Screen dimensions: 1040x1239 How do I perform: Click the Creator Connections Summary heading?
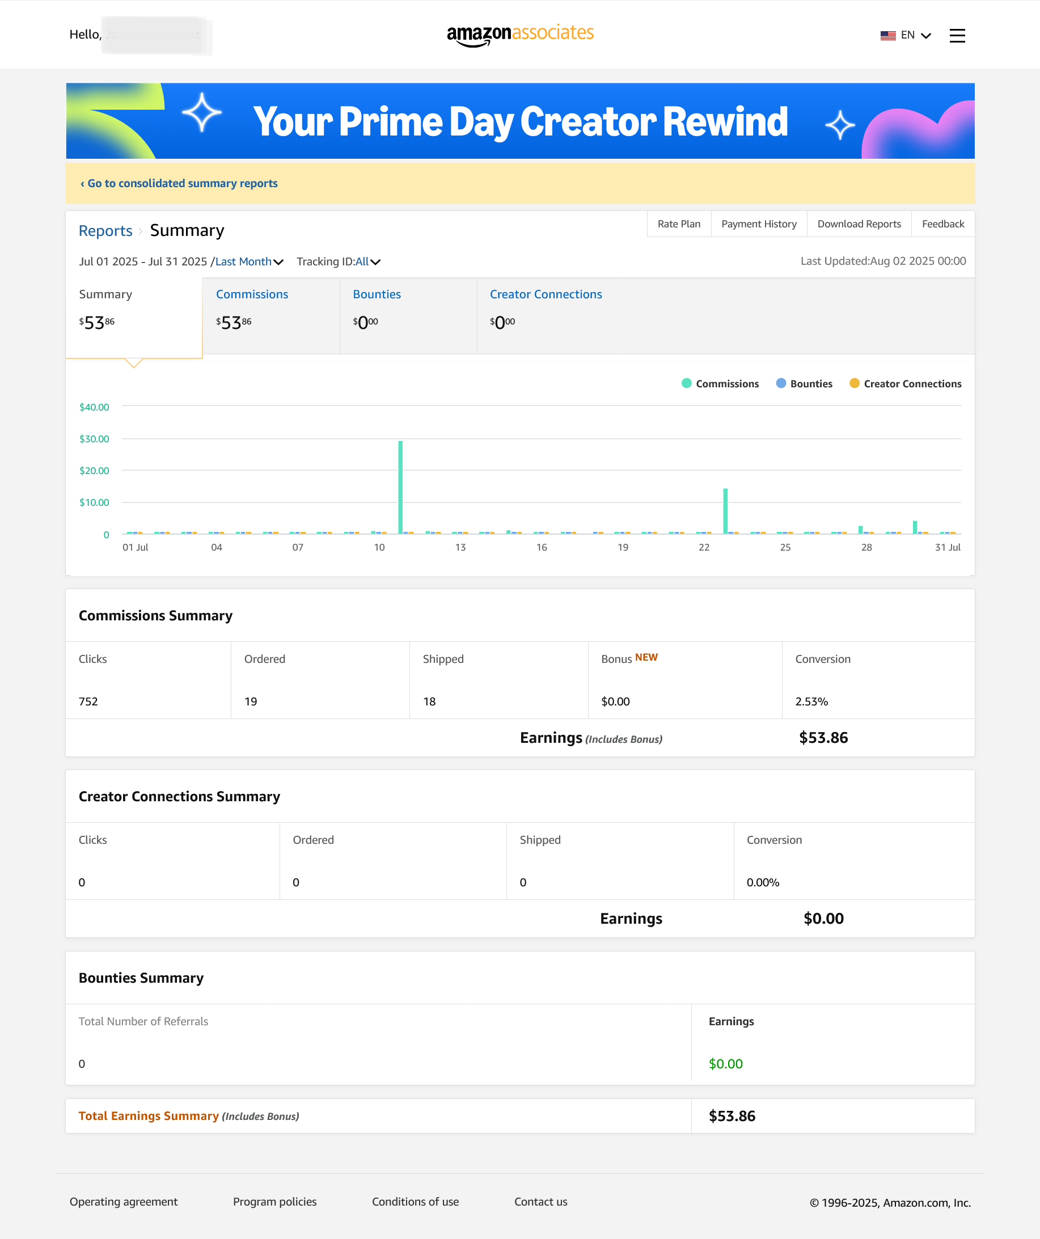point(179,797)
